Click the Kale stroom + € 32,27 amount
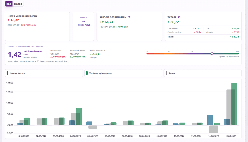This screenshot has width=248, height=142. click(x=197, y=29)
